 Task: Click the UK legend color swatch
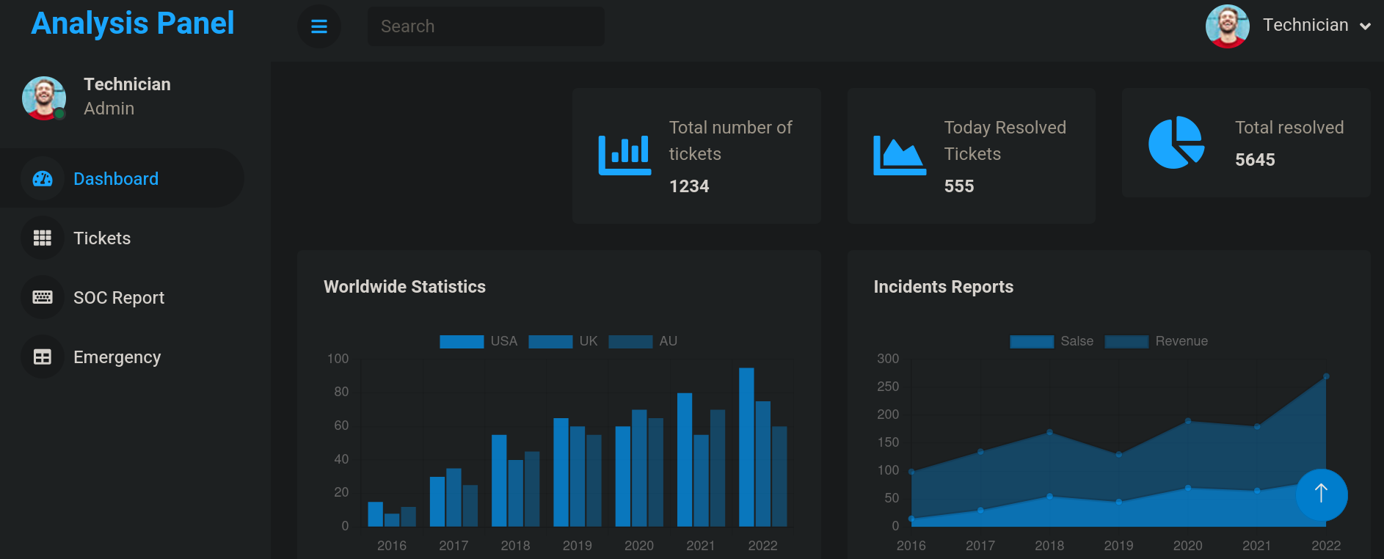[x=550, y=341]
